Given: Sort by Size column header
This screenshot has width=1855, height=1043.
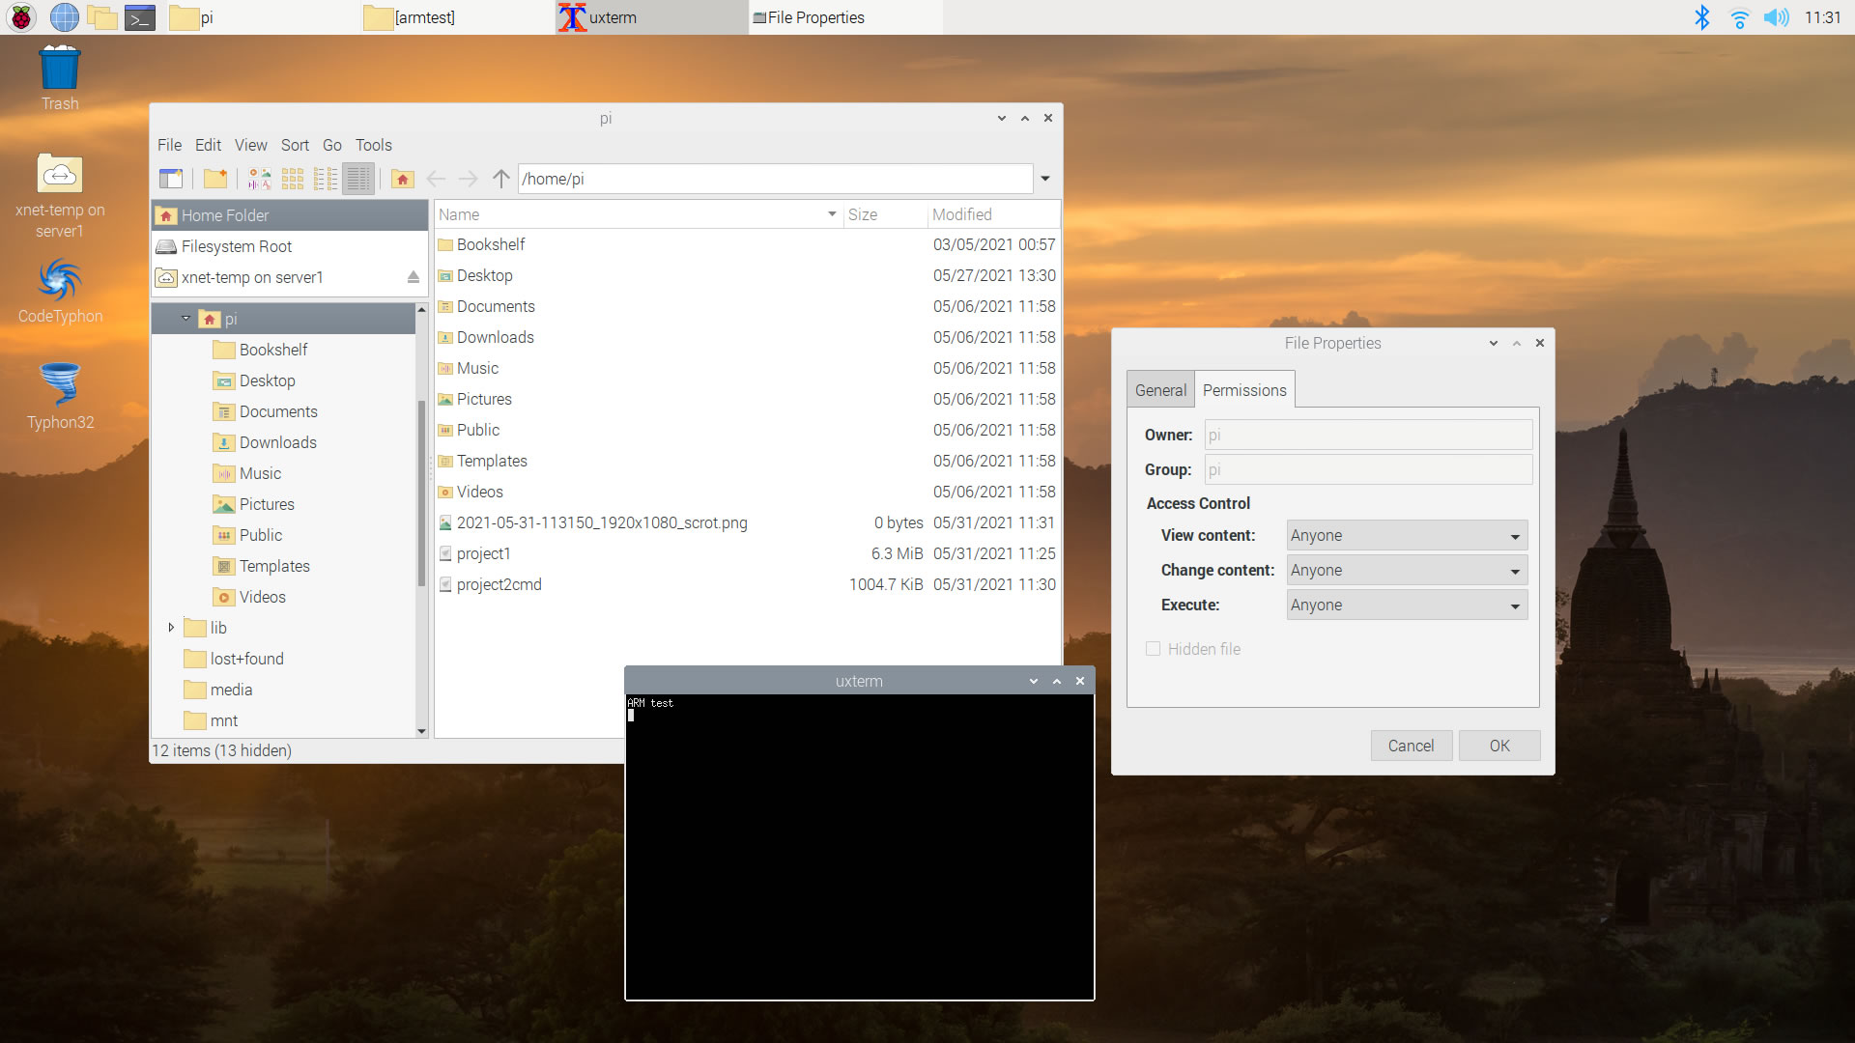Looking at the screenshot, I should click(x=885, y=214).
